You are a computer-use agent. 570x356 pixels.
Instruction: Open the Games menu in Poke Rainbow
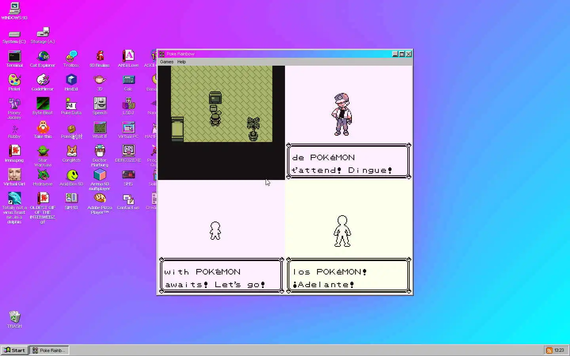(167, 62)
